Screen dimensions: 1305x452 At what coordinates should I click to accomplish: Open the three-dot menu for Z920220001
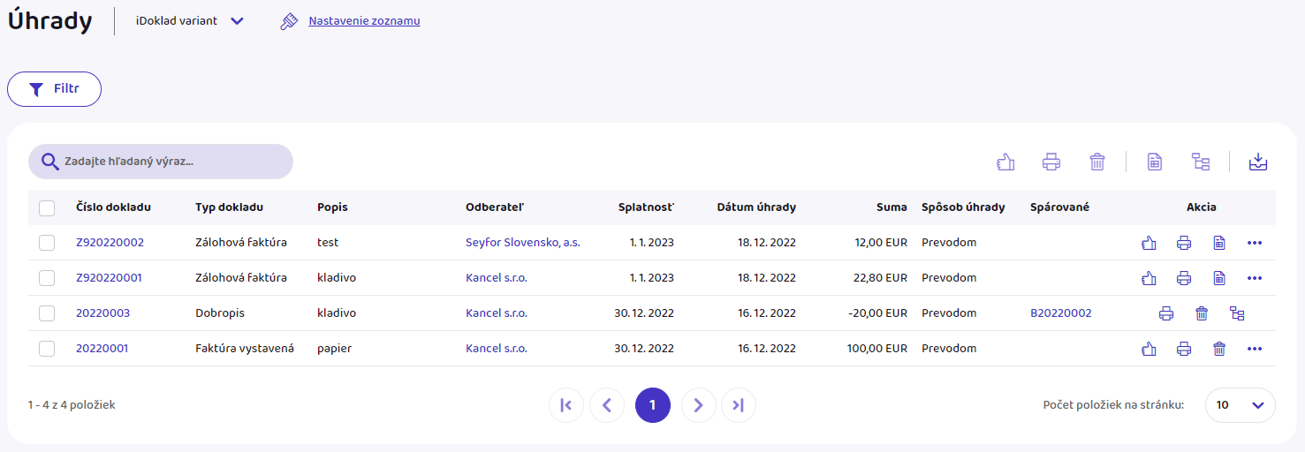tap(1255, 278)
